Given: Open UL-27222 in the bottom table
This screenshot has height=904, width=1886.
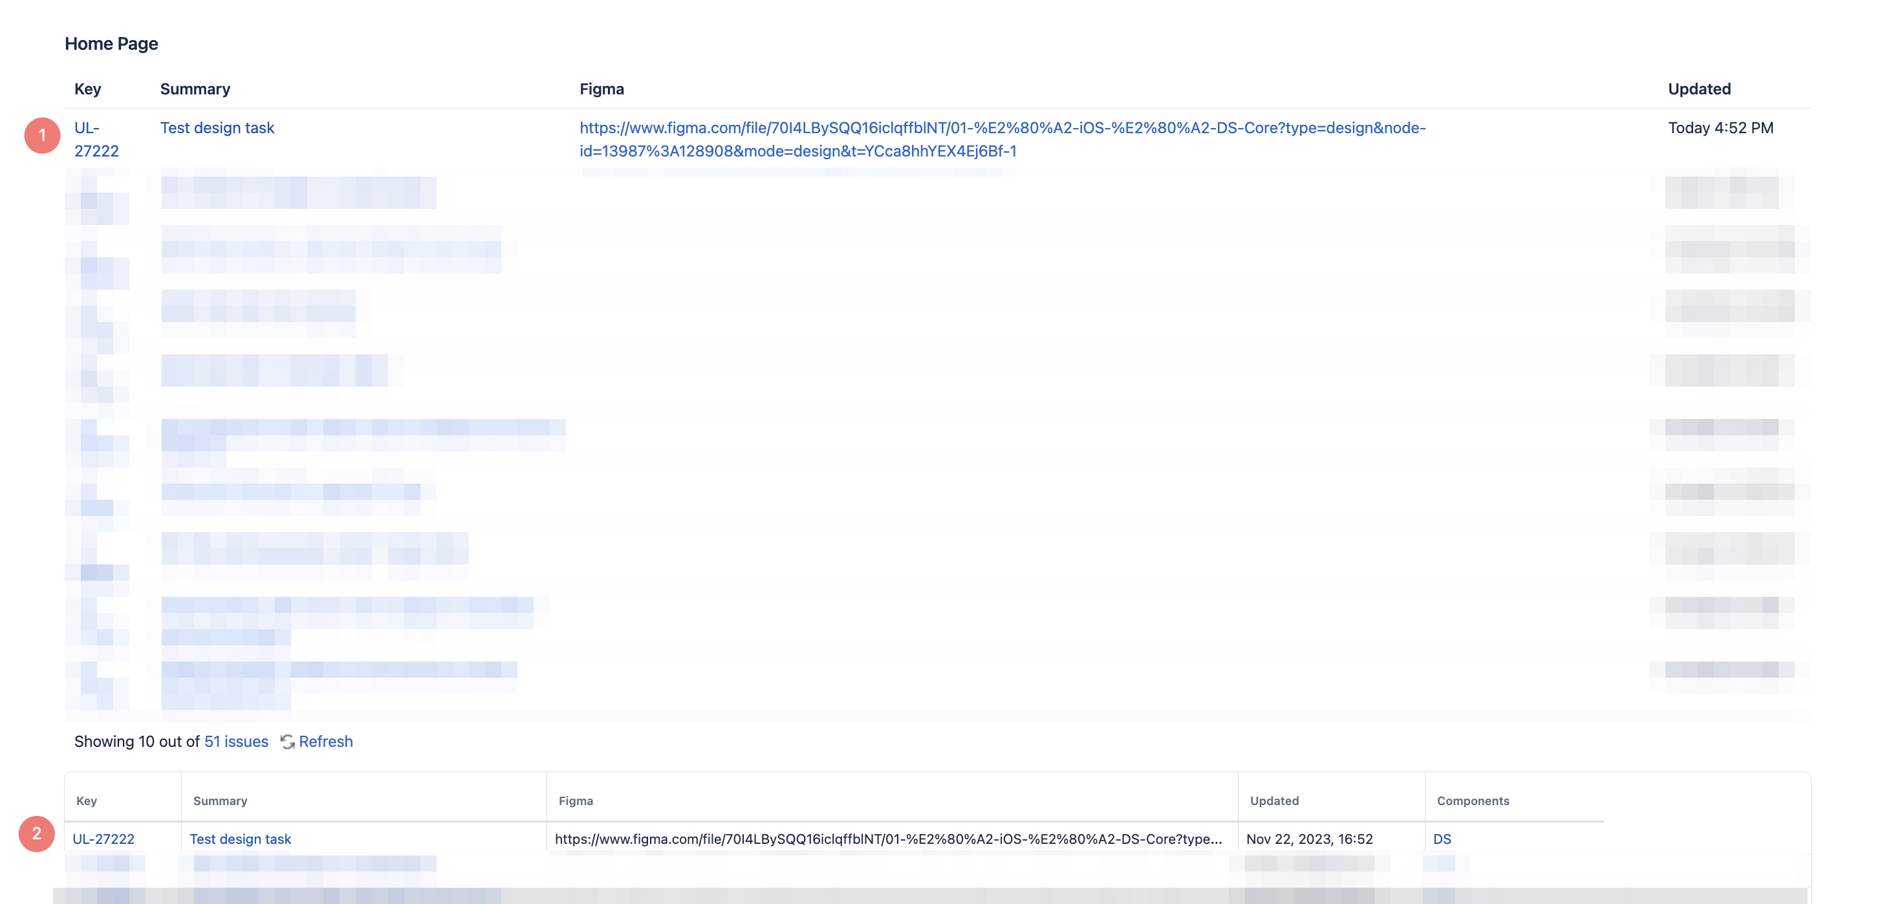Looking at the screenshot, I should 103,839.
